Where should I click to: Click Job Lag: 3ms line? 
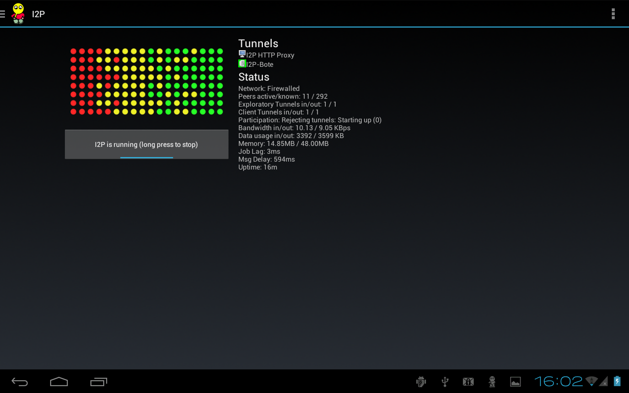click(259, 151)
